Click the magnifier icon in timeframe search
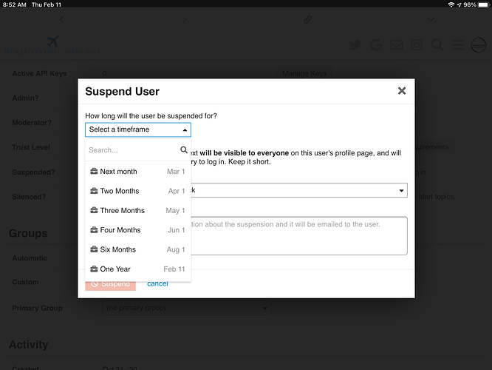This screenshot has height=370, width=492. coord(184,149)
